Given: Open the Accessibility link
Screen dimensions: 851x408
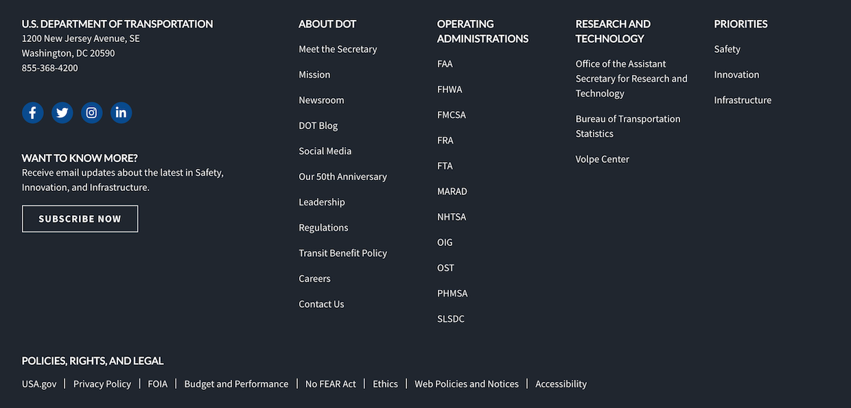Looking at the screenshot, I should pos(561,384).
